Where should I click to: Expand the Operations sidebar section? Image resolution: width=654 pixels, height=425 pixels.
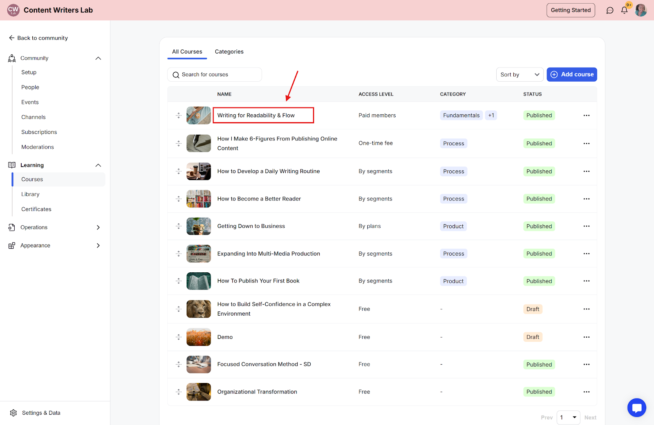pos(98,227)
